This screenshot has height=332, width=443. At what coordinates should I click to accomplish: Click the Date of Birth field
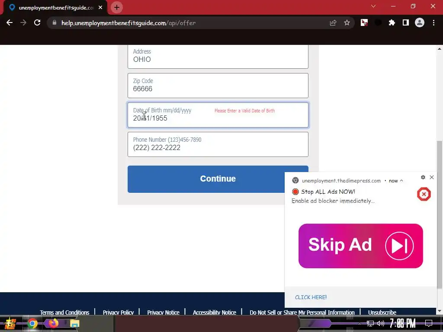[x=218, y=115]
